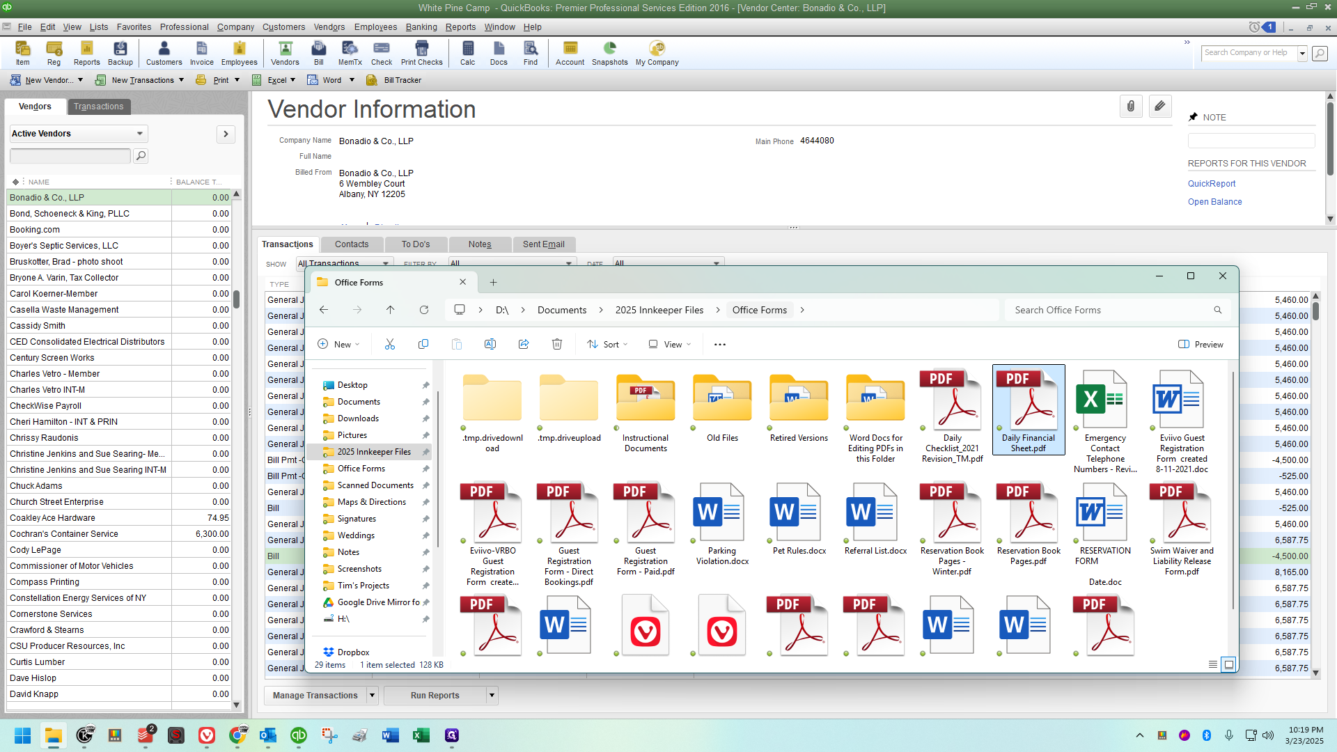Screen dimensions: 1337x752
Task: Switch to the Contacts tab
Action: [x=352, y=244]
